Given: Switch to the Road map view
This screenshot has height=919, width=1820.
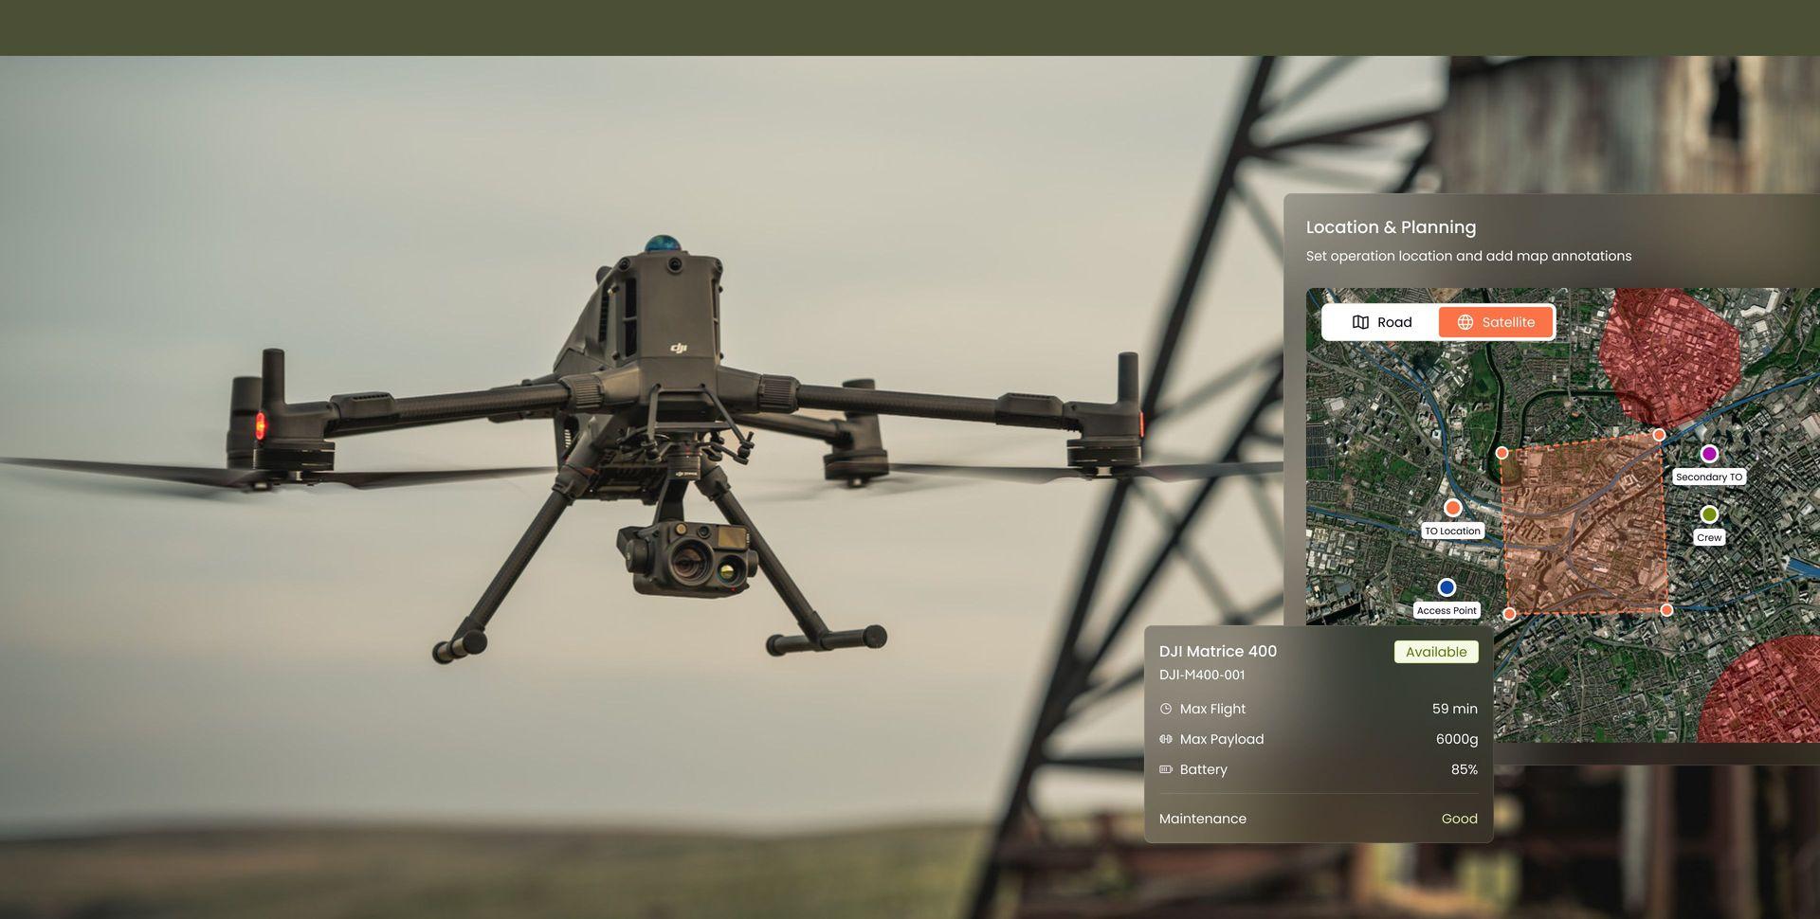Looking at the screenshot, I should click(1381, 322).
